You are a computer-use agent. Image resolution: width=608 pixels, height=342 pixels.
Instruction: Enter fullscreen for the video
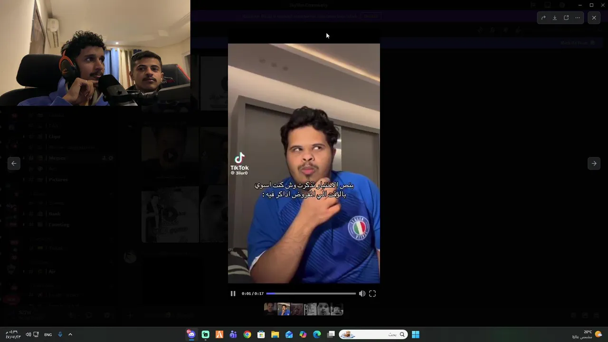[372, 294]
